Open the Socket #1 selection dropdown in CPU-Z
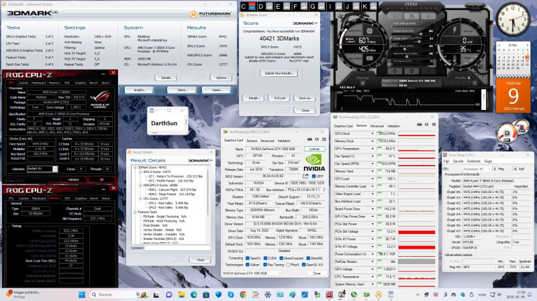The height and width of the screenshot is (301, 537). [55, 169]
